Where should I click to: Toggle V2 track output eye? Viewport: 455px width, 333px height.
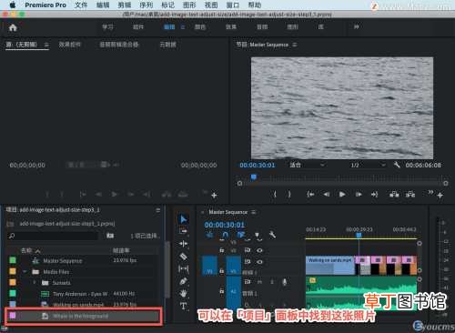(x=259, y=250)
